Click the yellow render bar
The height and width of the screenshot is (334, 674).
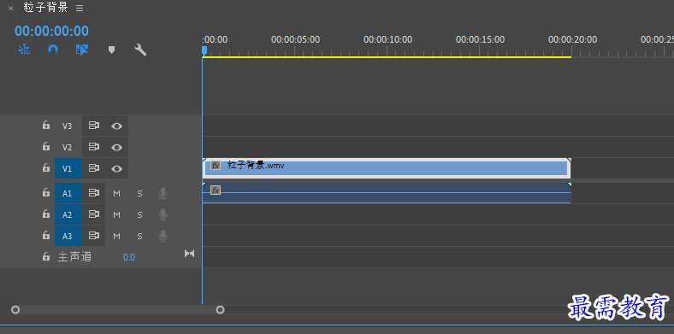tap(387, 57)
